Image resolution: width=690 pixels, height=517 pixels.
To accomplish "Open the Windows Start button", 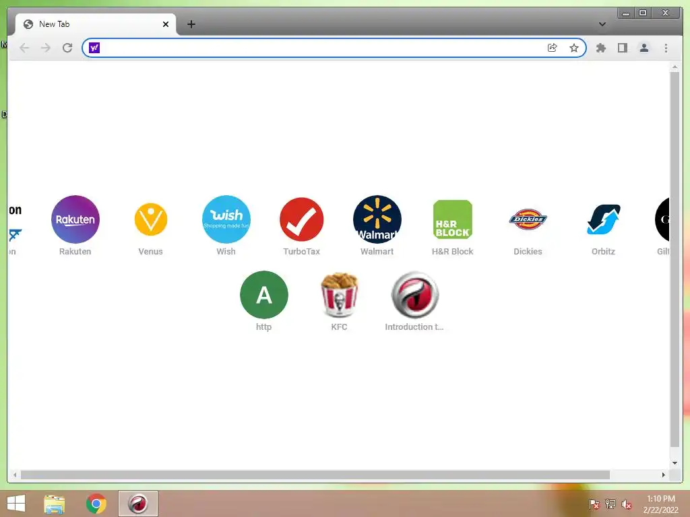I will [x=16, y=504].
